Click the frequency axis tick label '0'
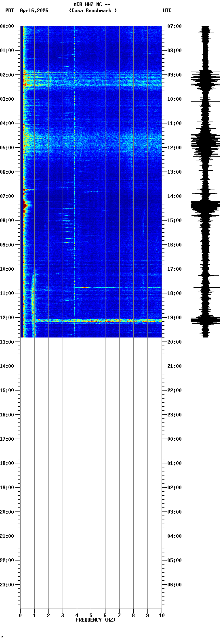The height and width of the screenshot is (641, 223). point(20,616)
